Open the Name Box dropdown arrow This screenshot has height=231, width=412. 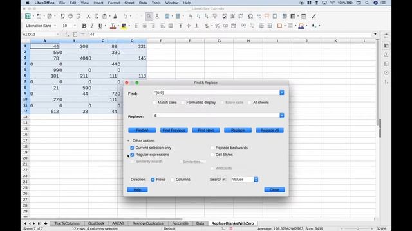[57, 34]
